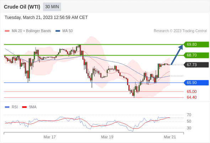The height and width of the screenshot is (143, 210).
Task: Click the Mar 17 date axis label
Action: pos(49,137)
